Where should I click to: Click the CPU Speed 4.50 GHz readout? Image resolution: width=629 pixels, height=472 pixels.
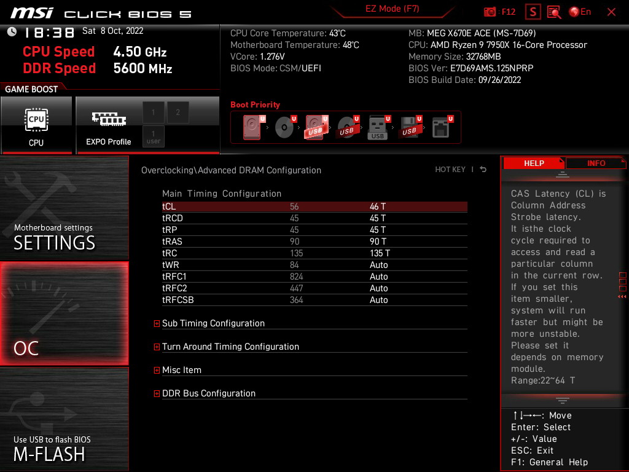95,52
